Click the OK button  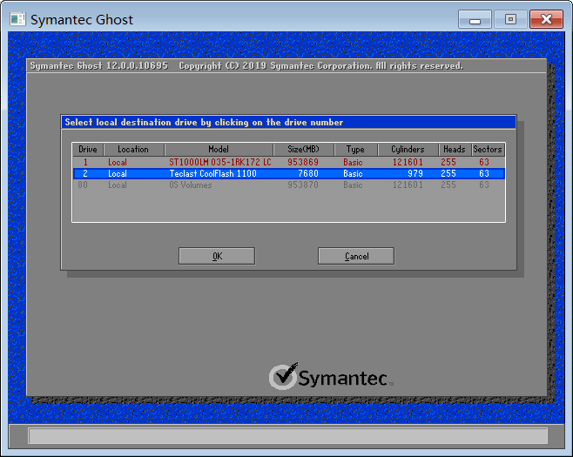click(217, 256)
